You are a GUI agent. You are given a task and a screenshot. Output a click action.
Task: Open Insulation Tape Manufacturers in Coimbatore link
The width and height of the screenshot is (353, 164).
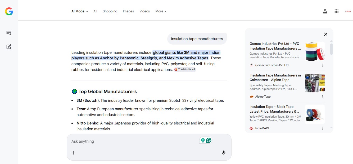[x=275, y=78]
